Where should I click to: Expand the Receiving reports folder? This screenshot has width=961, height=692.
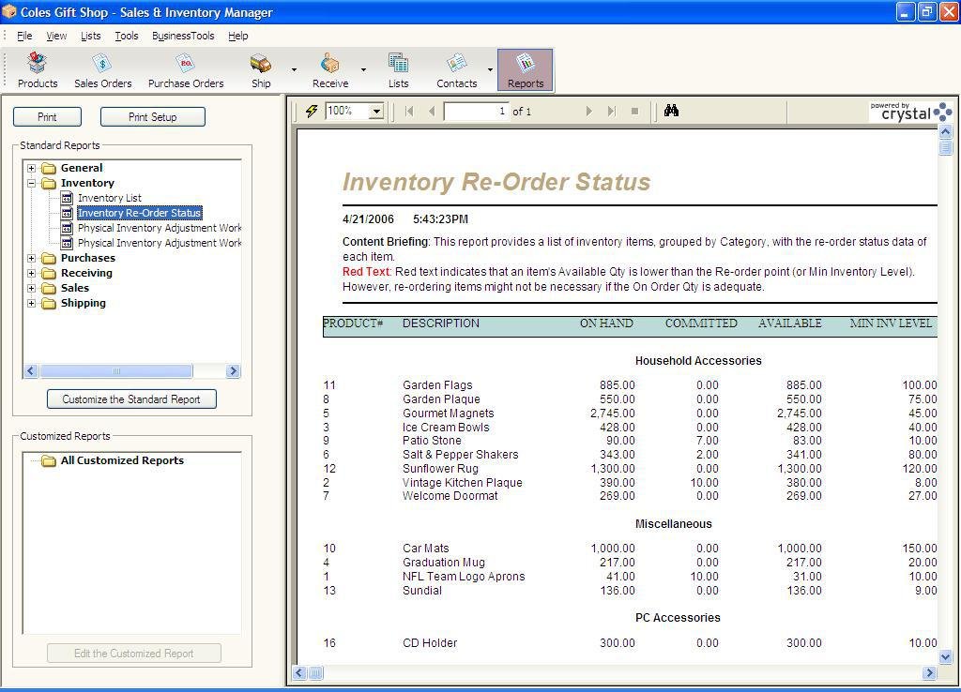(31, 273)
